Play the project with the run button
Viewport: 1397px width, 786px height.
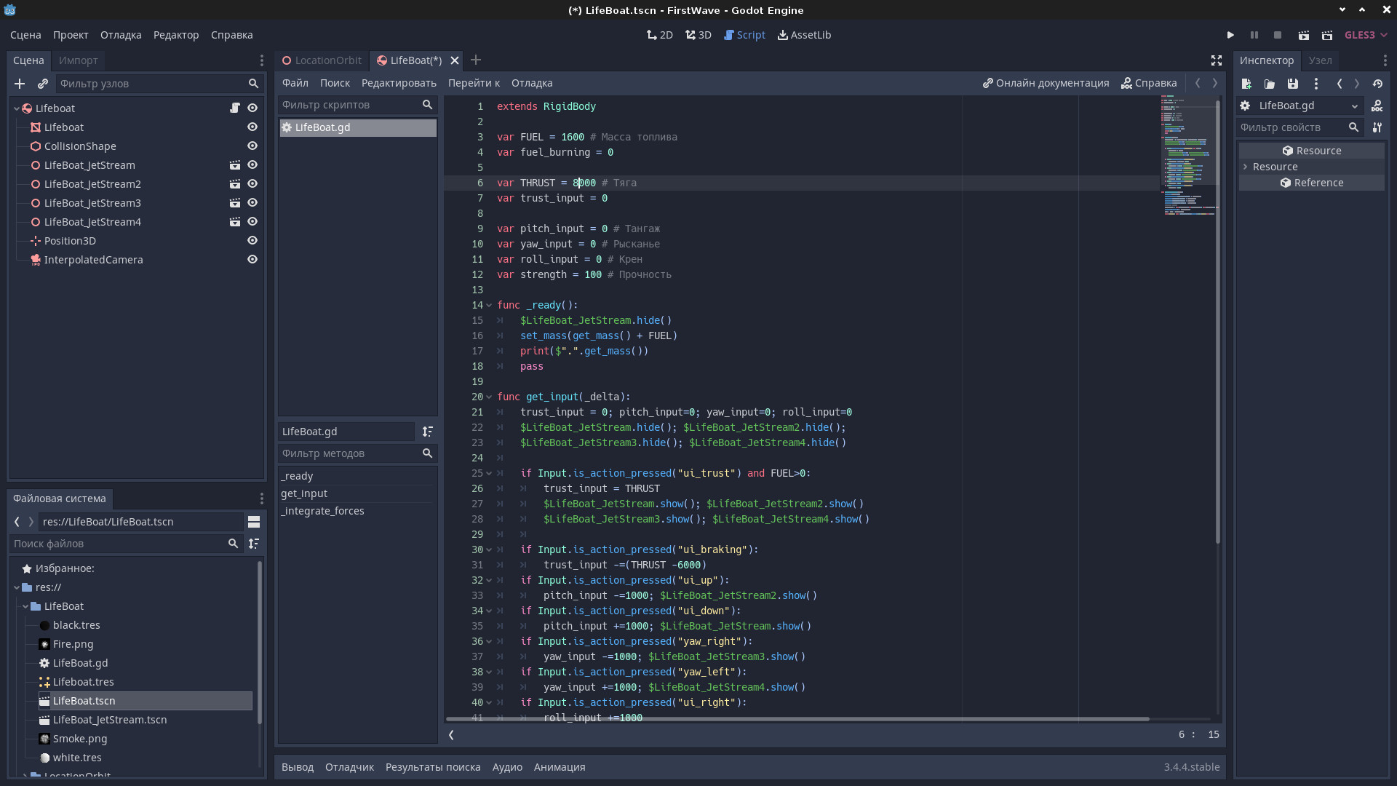(x=1230, y=35)
